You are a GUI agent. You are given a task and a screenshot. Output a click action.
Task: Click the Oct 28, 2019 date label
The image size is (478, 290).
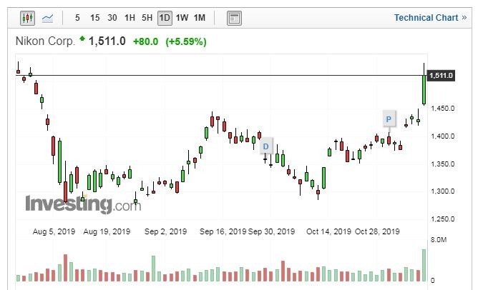(377, 231)
